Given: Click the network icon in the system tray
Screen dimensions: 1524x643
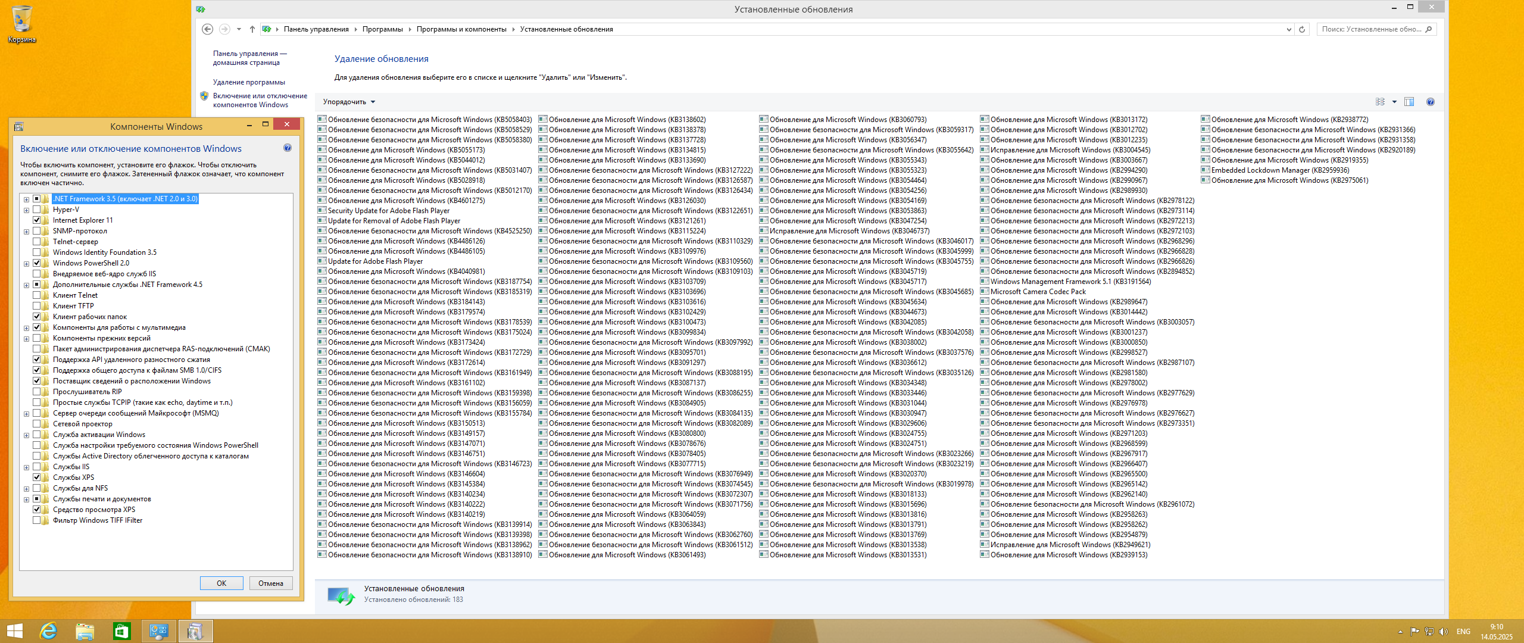Looking at the screenshot, I should point(1429,632).
